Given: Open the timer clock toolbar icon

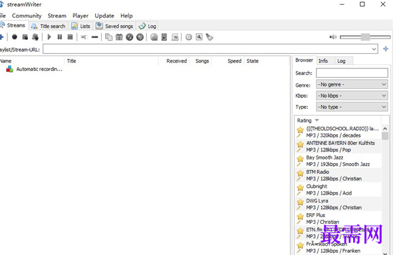Looking at the screenshot, I should tap(189, 37).
